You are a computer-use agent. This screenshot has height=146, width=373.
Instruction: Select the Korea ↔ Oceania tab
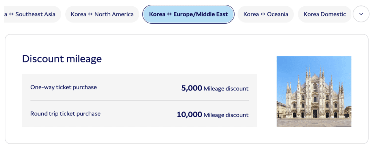pyautogui.click(x=266, y=15)
